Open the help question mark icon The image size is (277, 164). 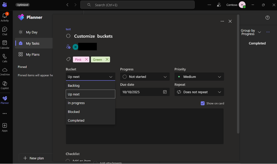point(268,18)
